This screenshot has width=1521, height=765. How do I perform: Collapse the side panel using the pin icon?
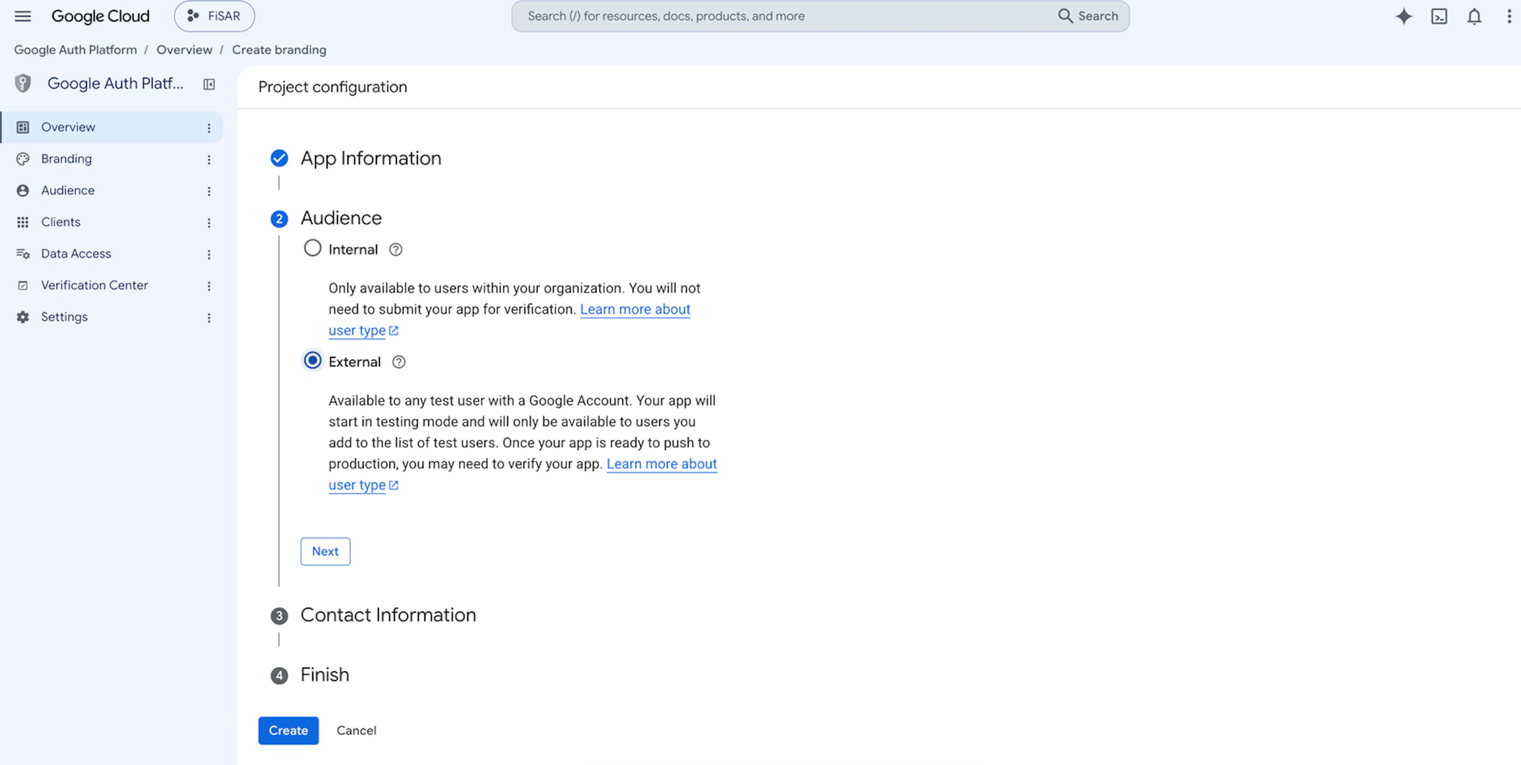pyautogui.click(x=209, y=84)
